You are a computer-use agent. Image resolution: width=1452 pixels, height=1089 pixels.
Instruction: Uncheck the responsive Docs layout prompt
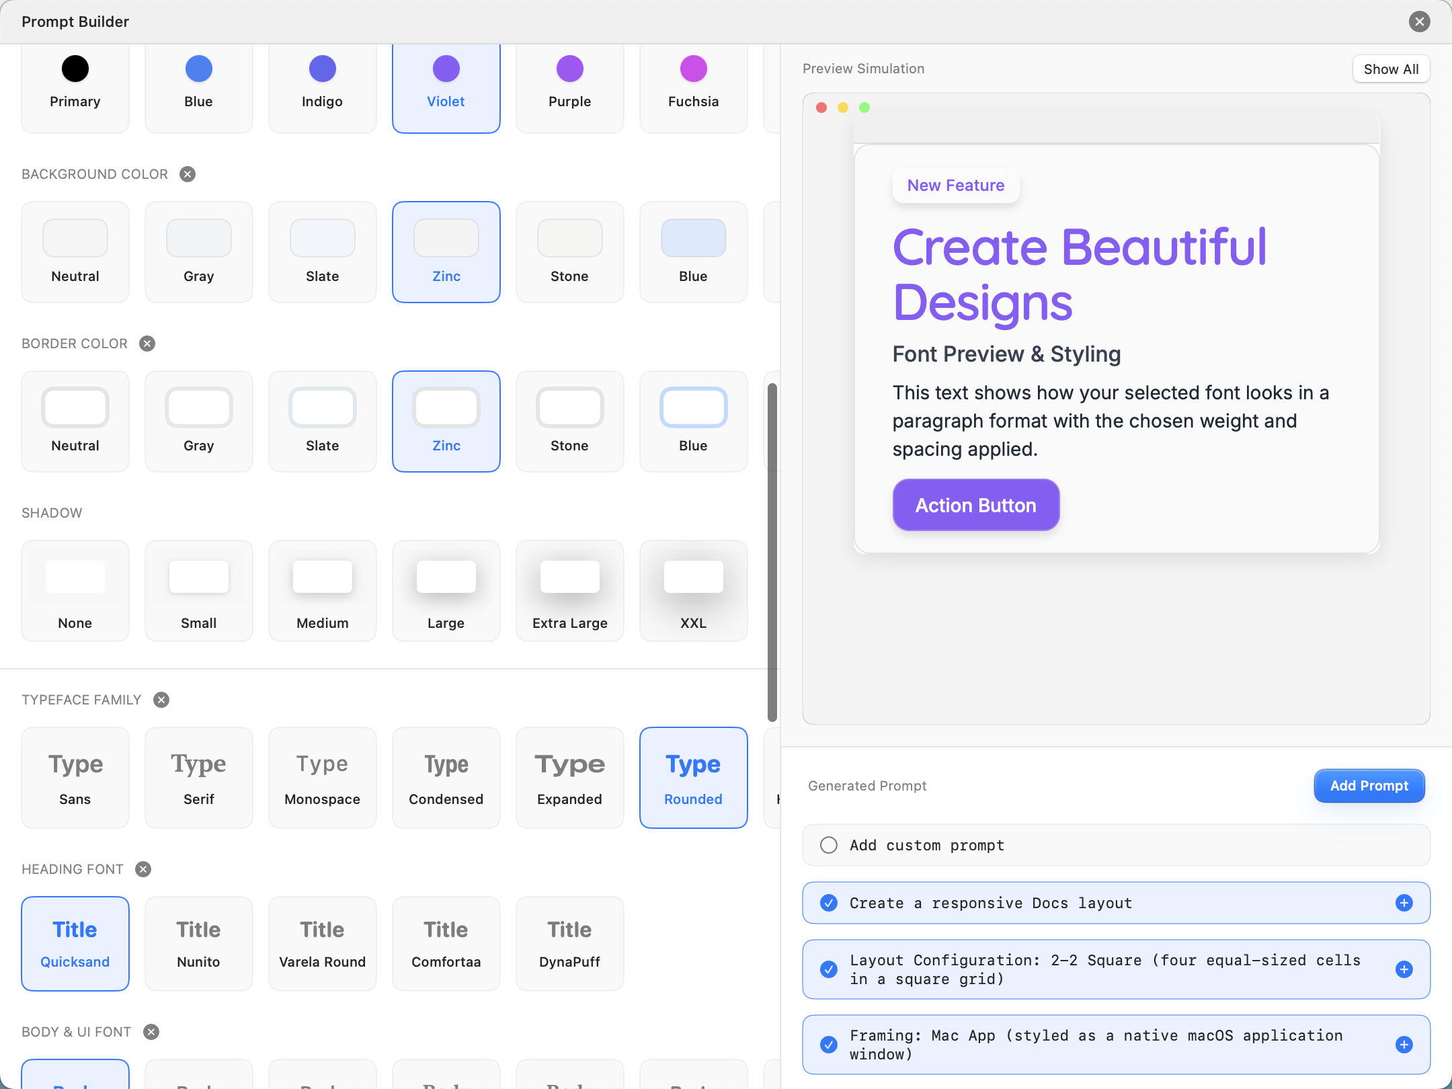[x=829, y=903]
